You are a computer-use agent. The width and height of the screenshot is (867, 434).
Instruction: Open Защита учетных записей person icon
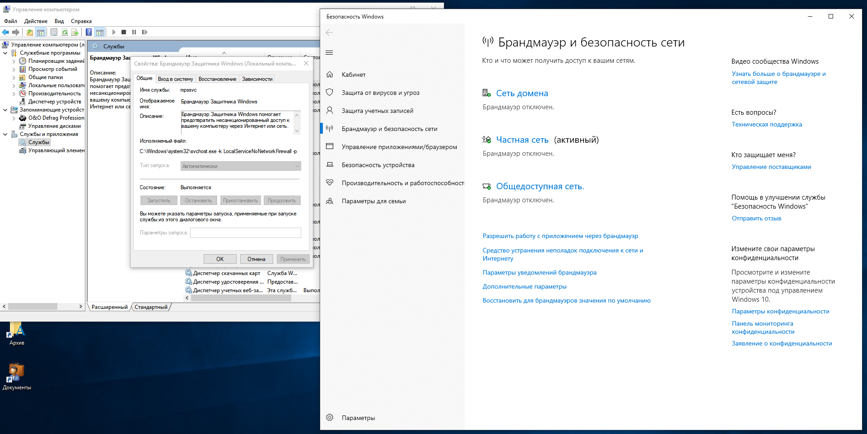[x=330, y=111]
